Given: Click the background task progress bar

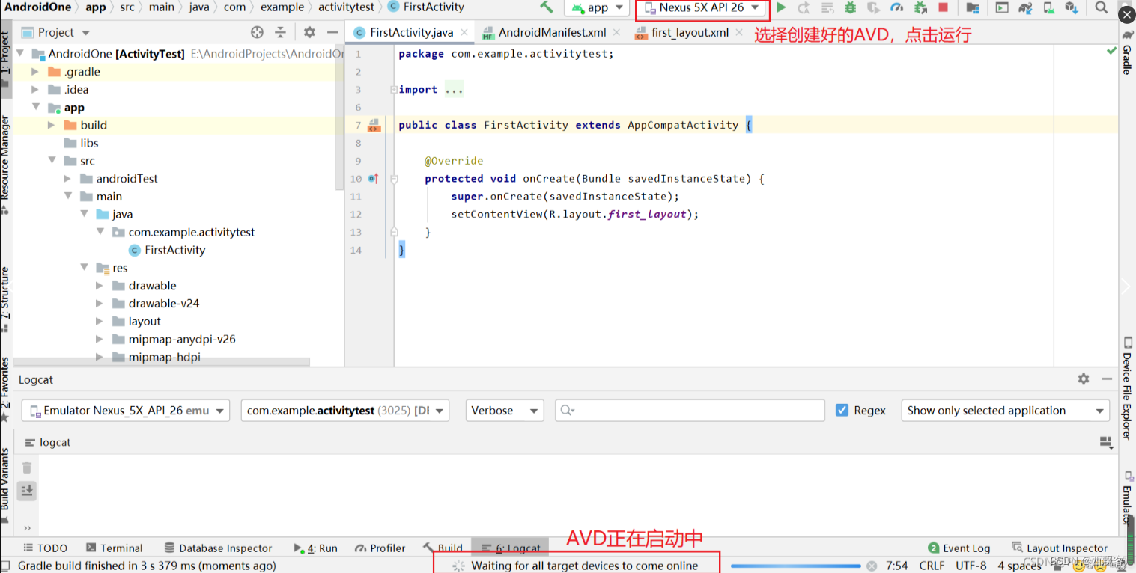Looking at the screenshot, I should click(795, 566).
